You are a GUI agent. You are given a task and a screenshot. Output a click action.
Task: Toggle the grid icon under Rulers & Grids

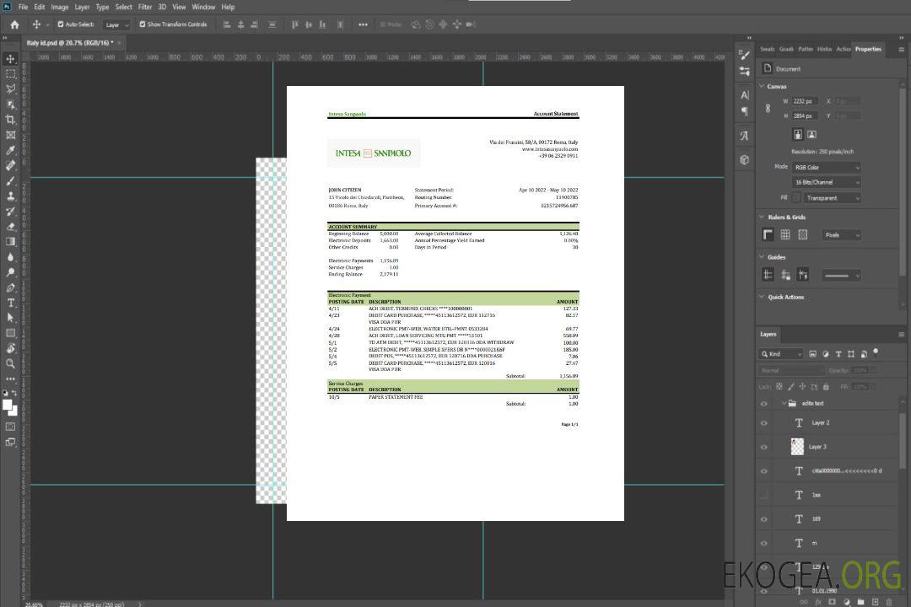tap(785, 235)
